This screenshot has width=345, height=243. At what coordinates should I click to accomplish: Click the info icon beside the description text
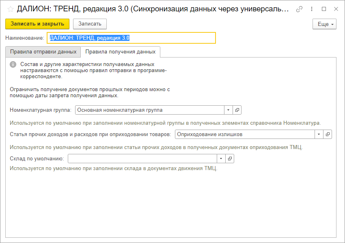pyautogui.click(x=13, y=64)
